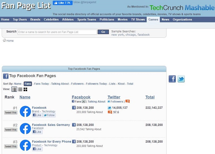Sort by Fans Today
The height and width of the screenshot is (154, 215).
pos(41,84)
